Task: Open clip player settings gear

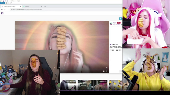Action: click(x=104, y=71)
